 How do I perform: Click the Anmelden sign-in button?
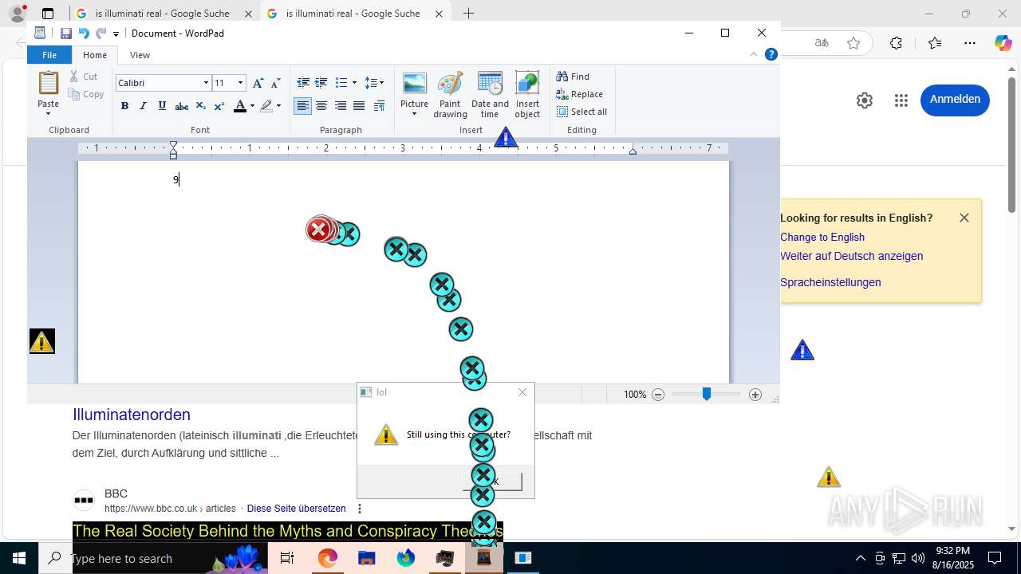click(955, 100)
